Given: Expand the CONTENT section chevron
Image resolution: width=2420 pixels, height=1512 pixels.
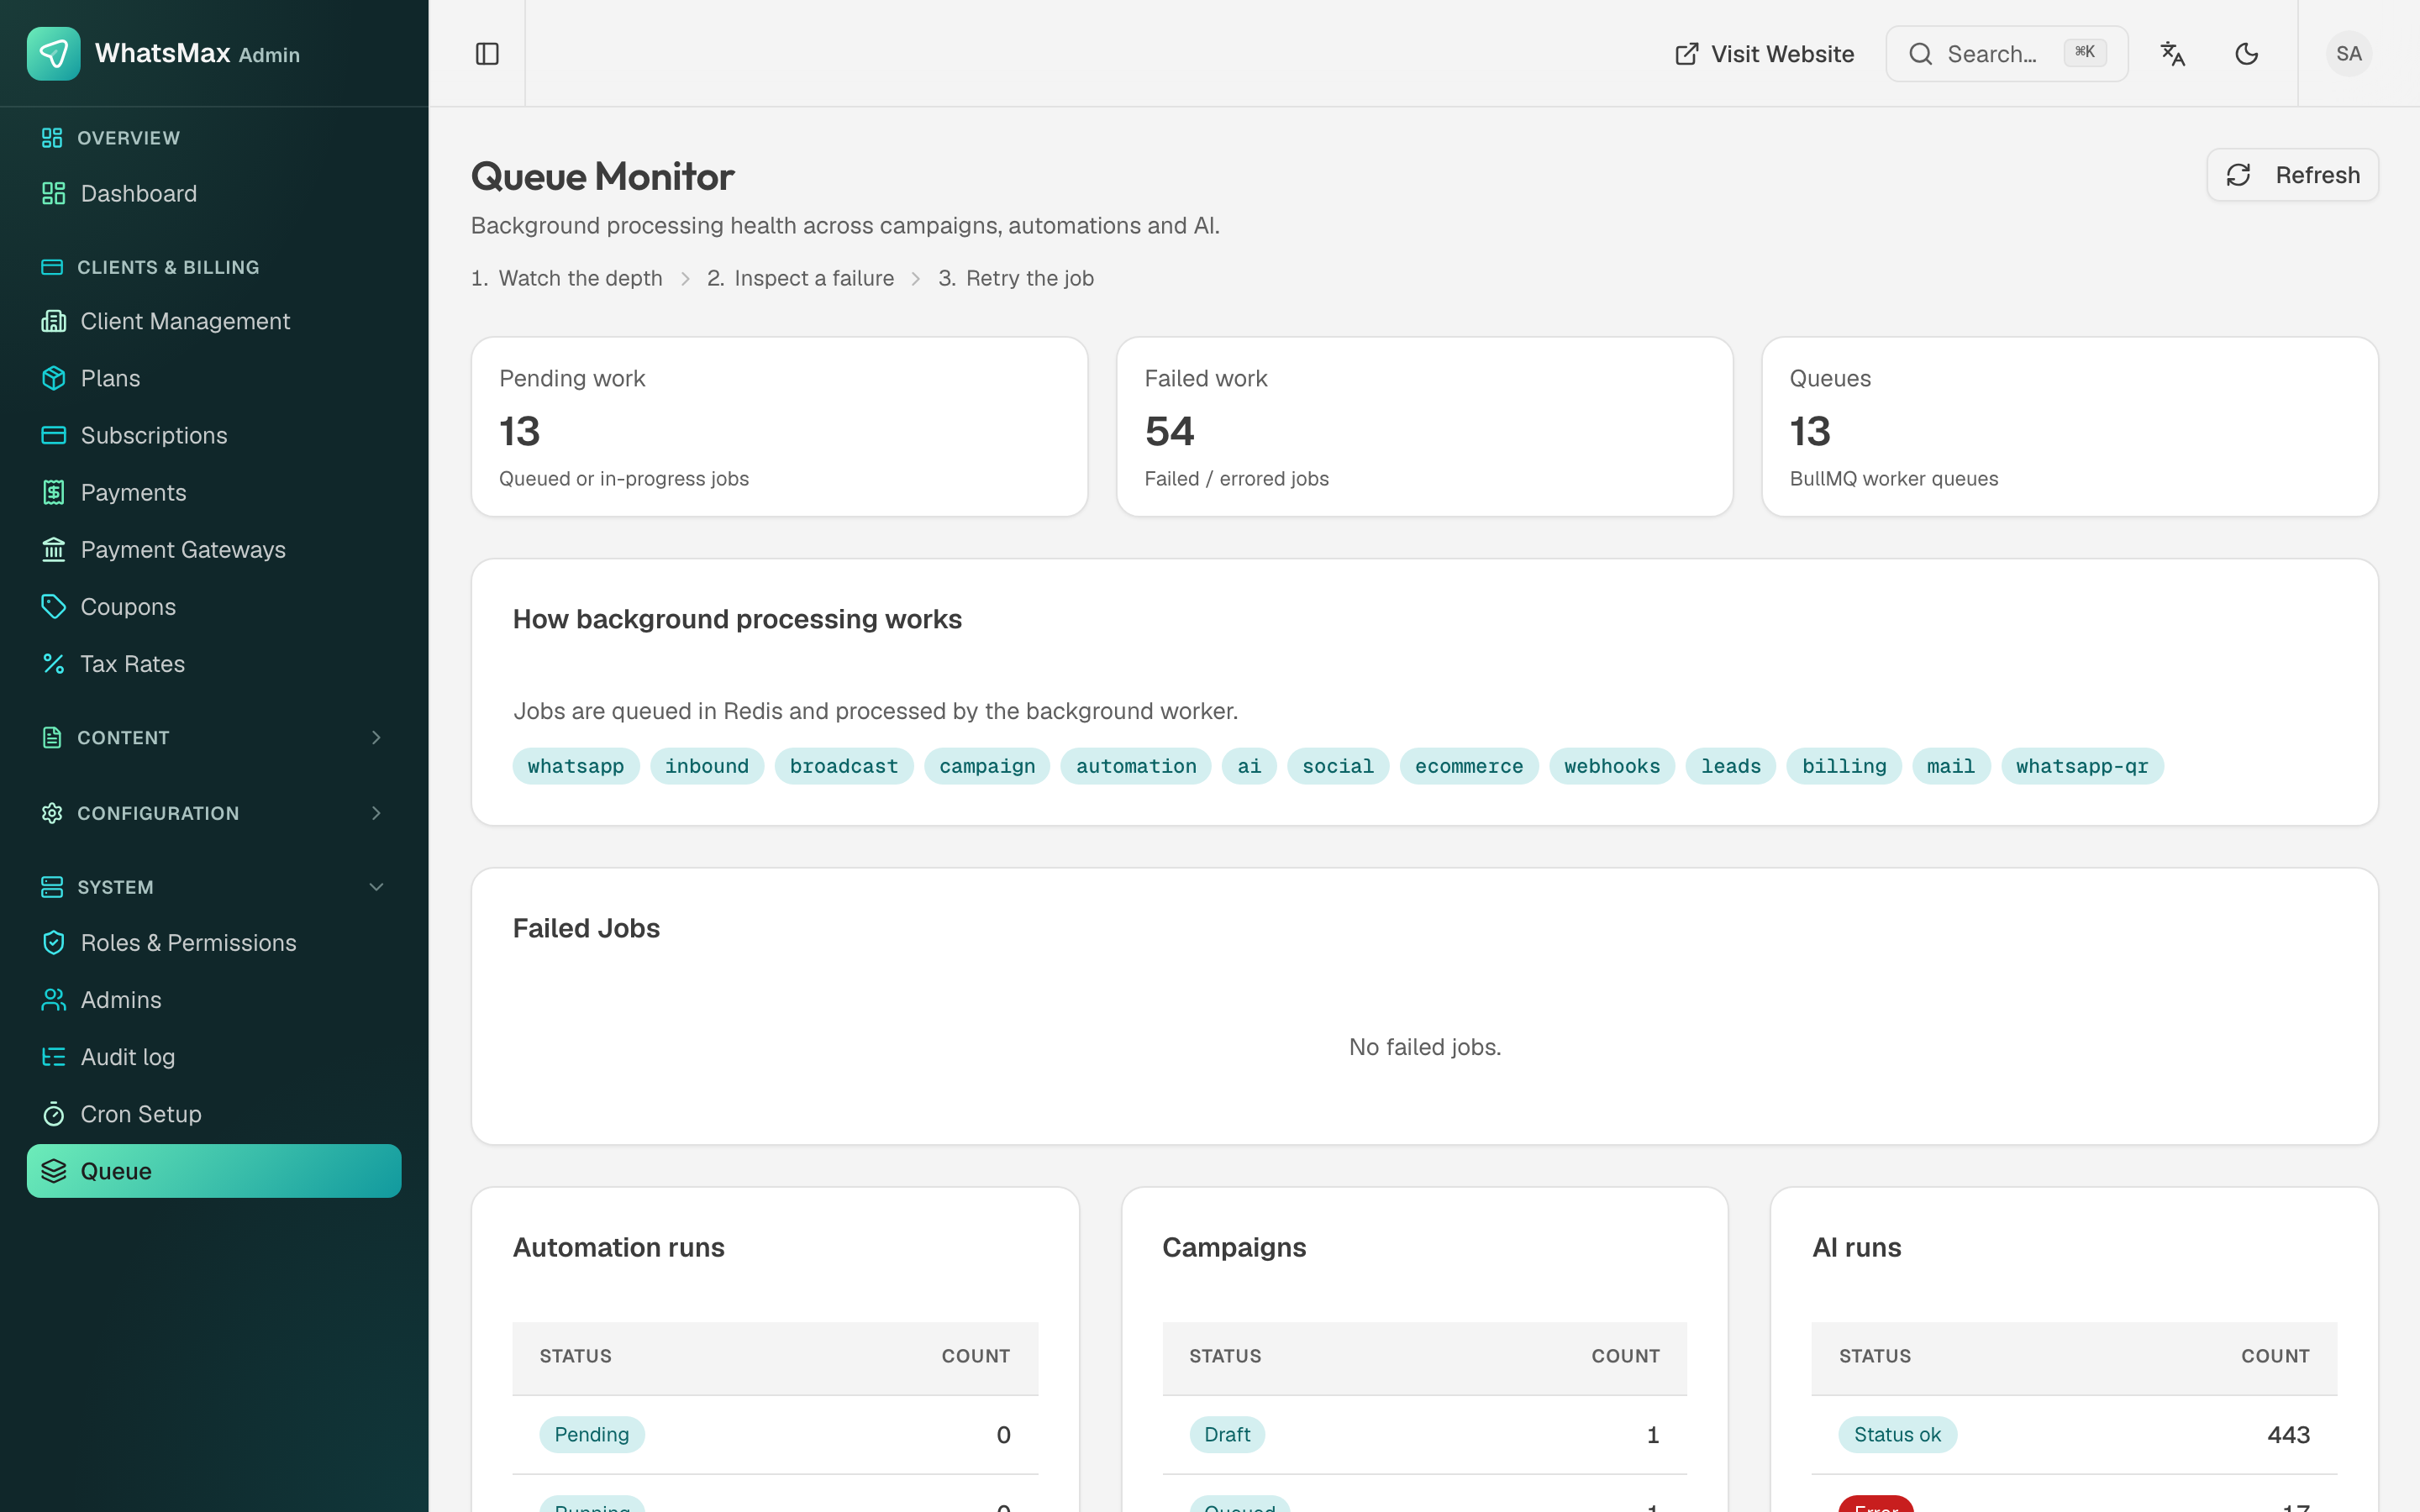Looking at the screenshot, I should 376,738.
